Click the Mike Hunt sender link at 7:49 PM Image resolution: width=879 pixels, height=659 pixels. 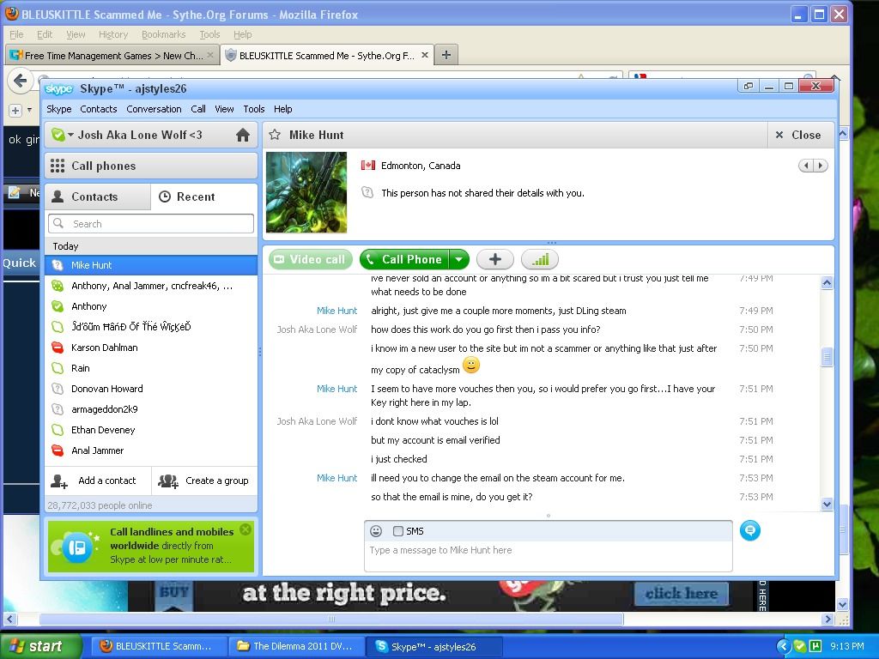click(336, 311)
